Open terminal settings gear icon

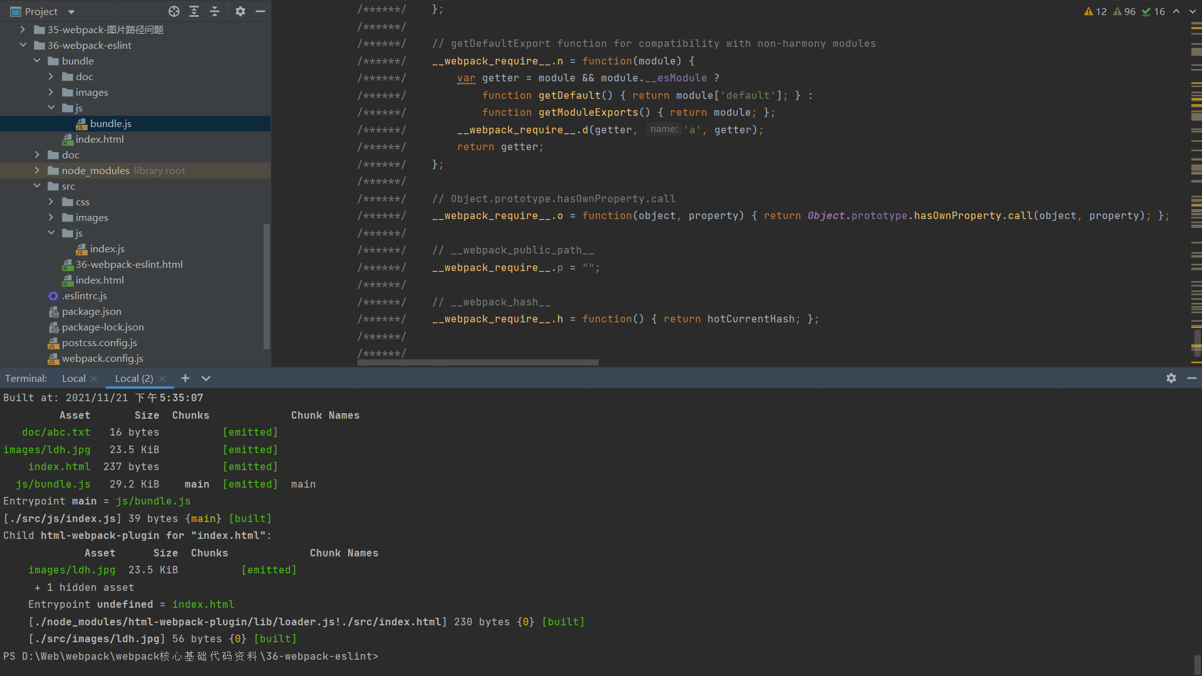pos(1171,378)
